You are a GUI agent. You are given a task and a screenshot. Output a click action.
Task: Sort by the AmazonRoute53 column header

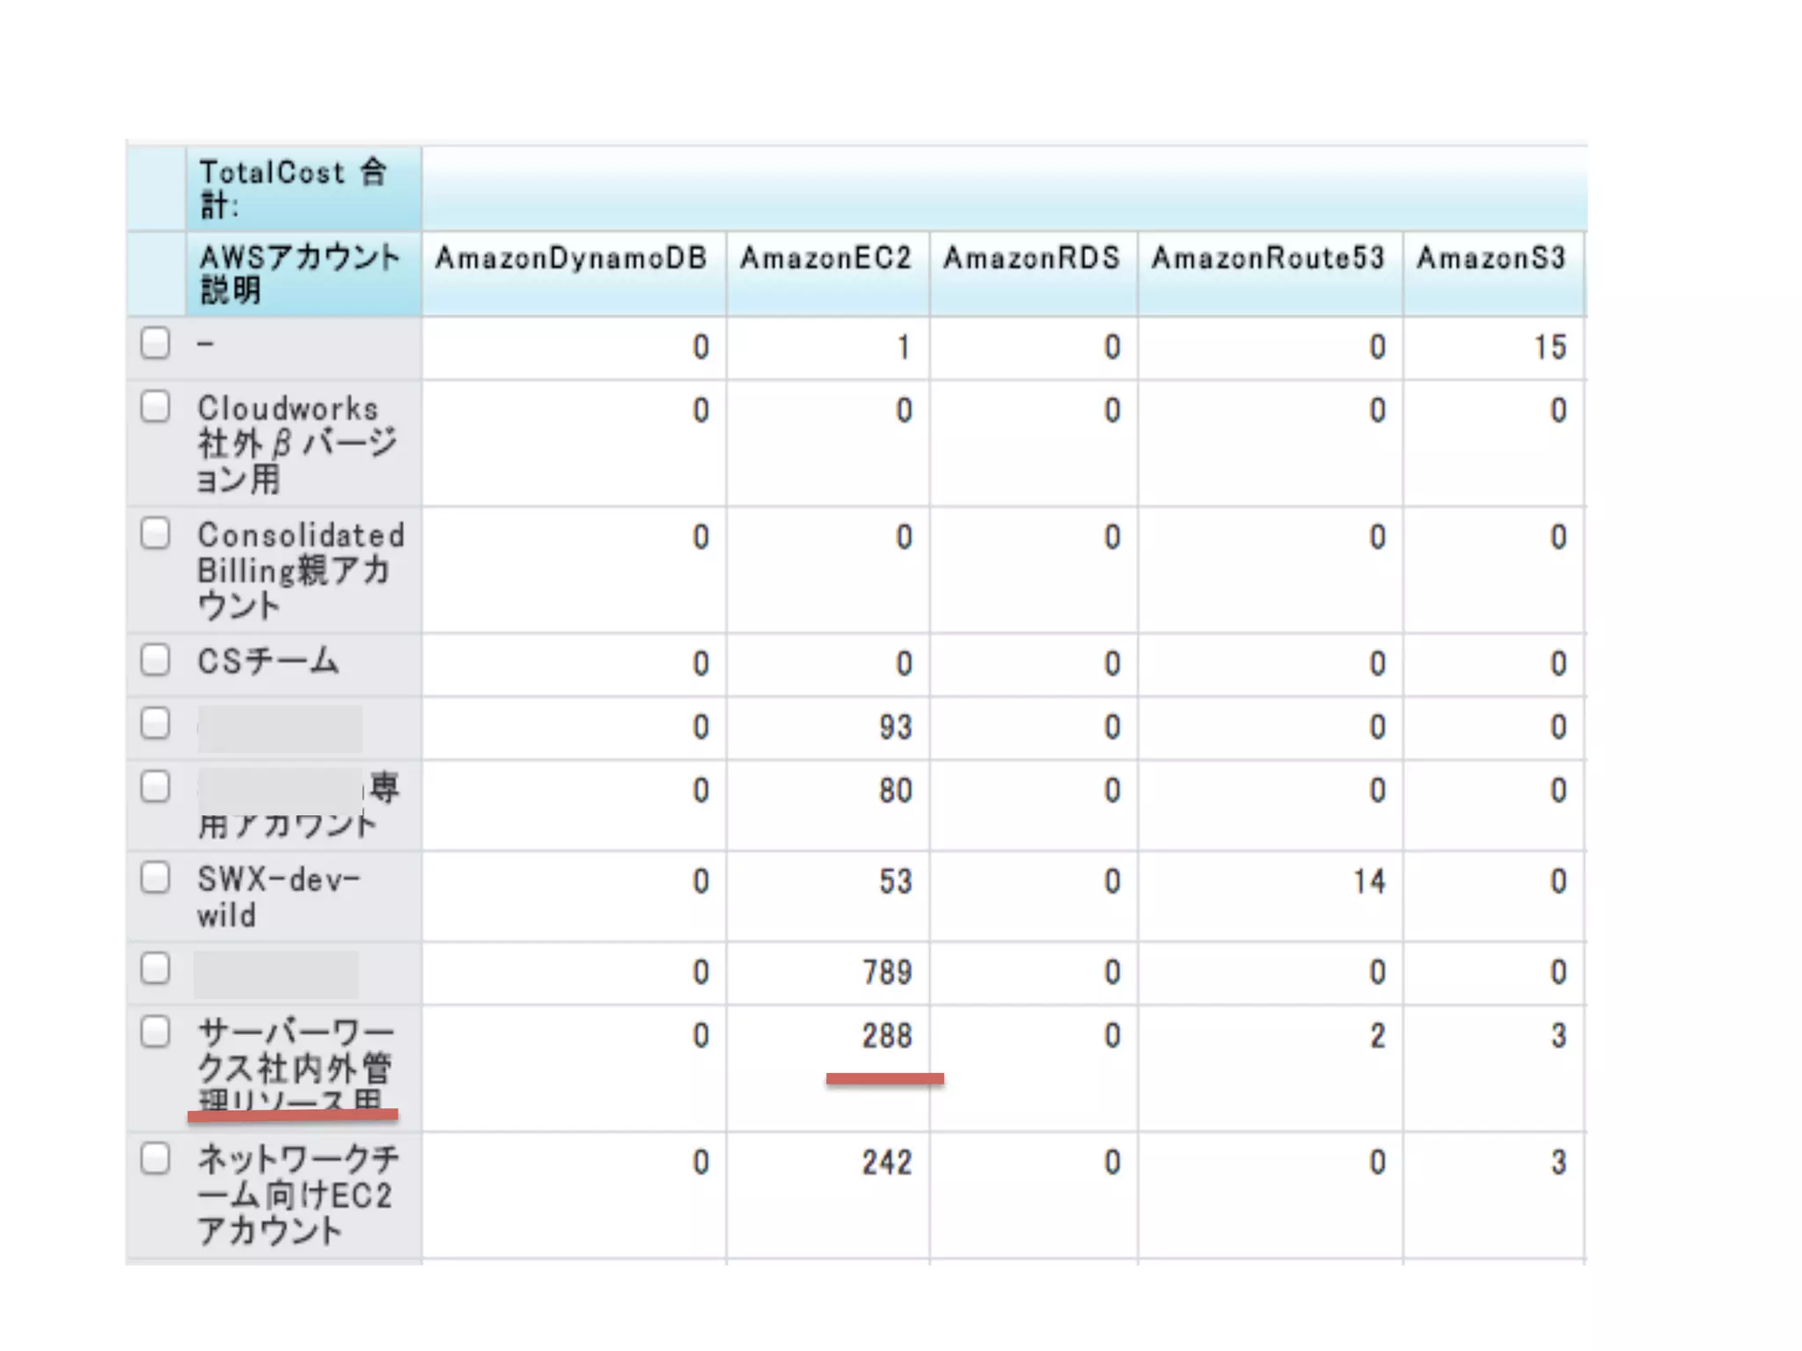coord(1268,259)
